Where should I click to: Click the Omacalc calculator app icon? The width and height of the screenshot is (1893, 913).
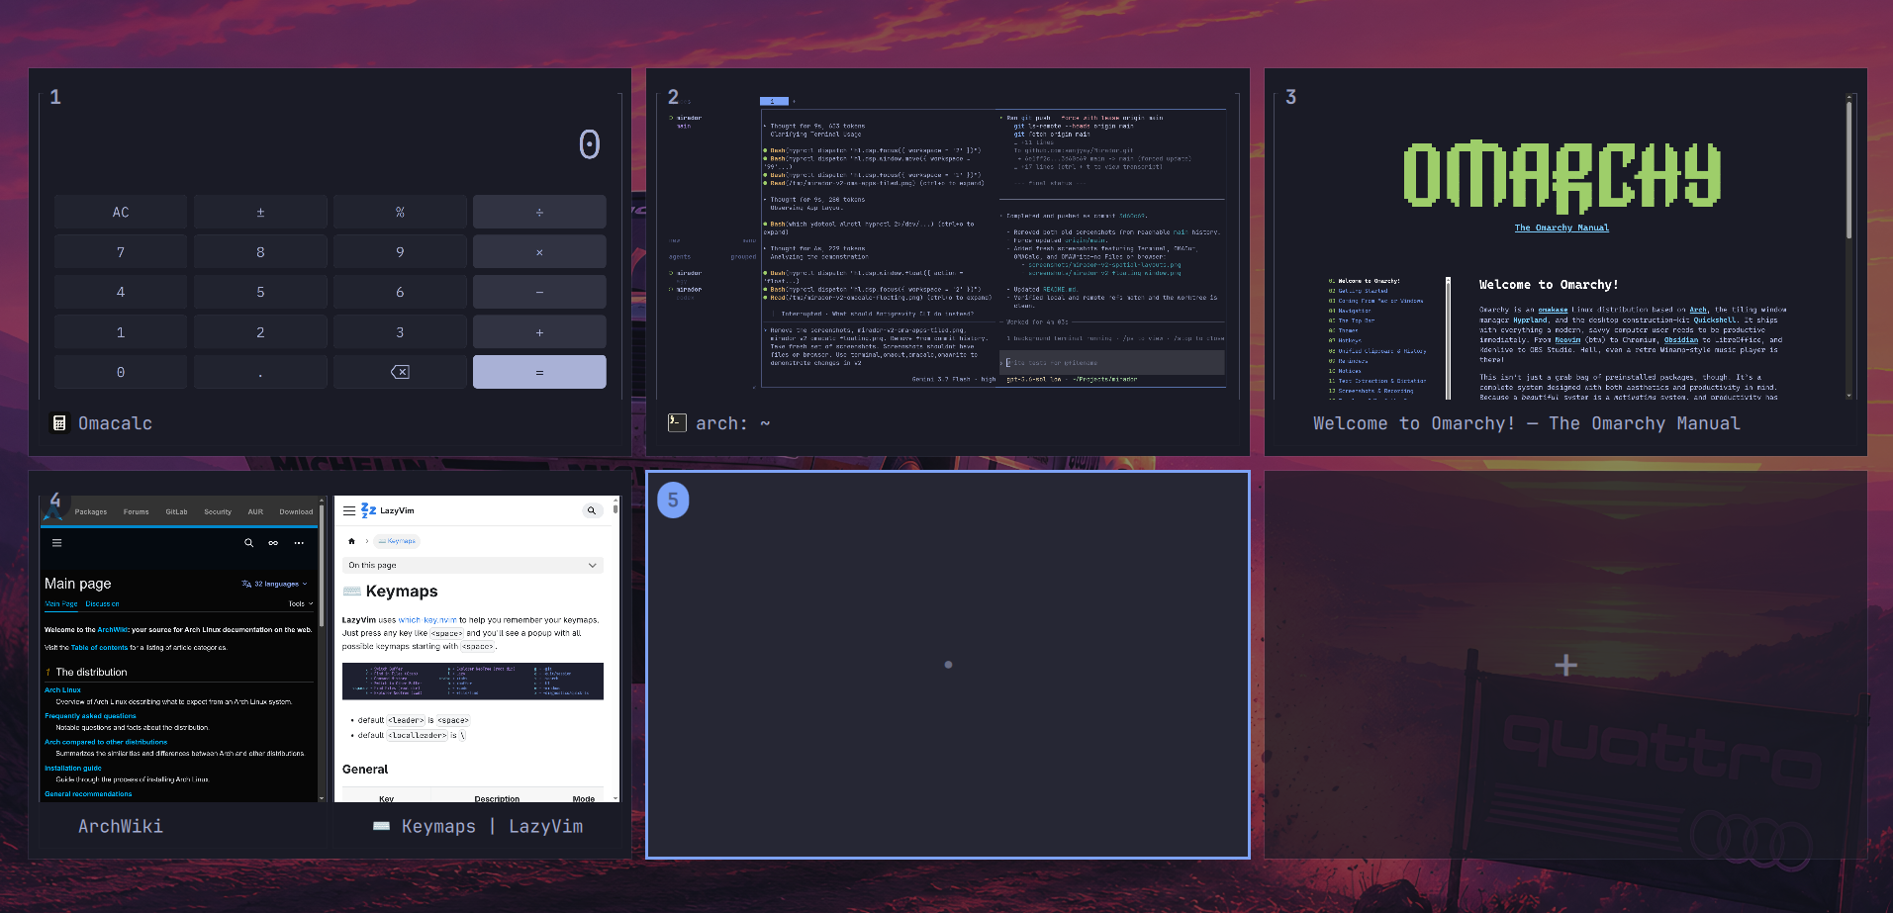[59, 423]
